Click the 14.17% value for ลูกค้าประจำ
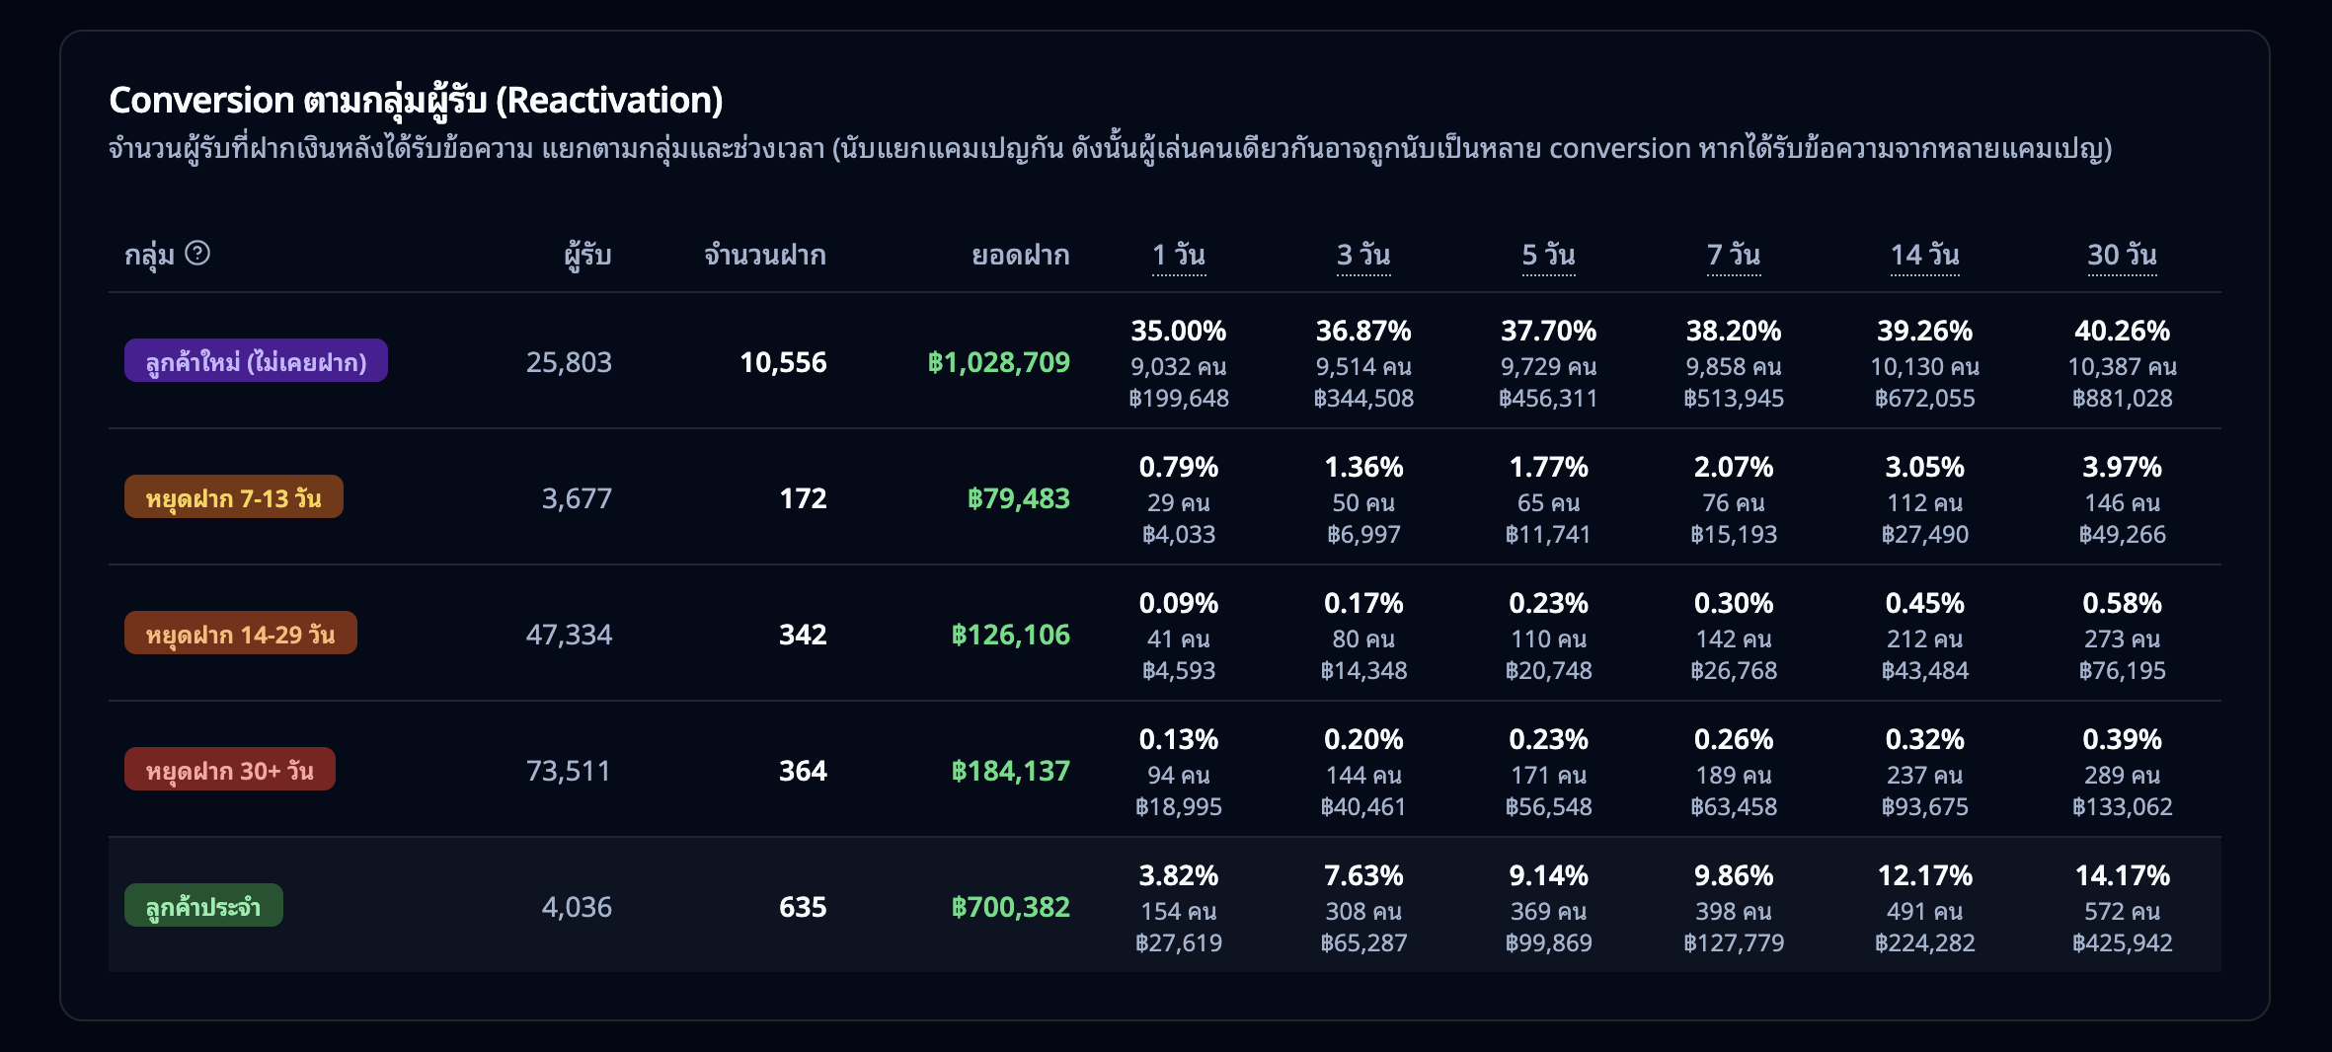The image size is (2332, 1052). pyautogui.click(x=2122, y=874)
